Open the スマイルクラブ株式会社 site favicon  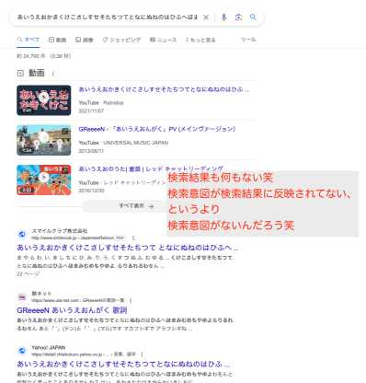[22, 234]
